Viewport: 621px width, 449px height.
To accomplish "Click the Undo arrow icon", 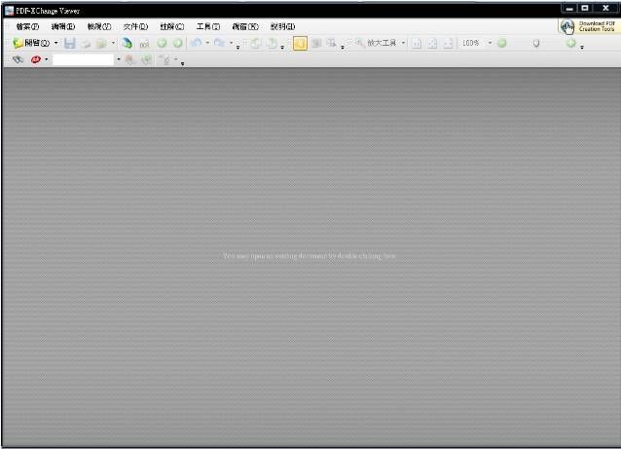I will coord(196,44).
